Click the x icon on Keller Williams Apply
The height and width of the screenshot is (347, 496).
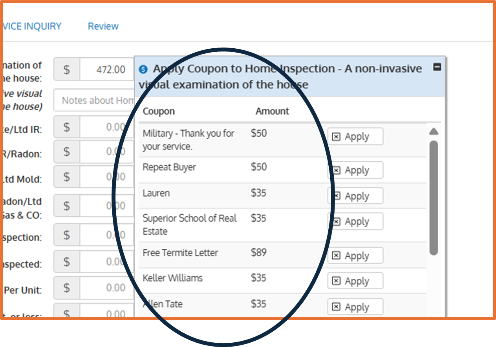336,281
